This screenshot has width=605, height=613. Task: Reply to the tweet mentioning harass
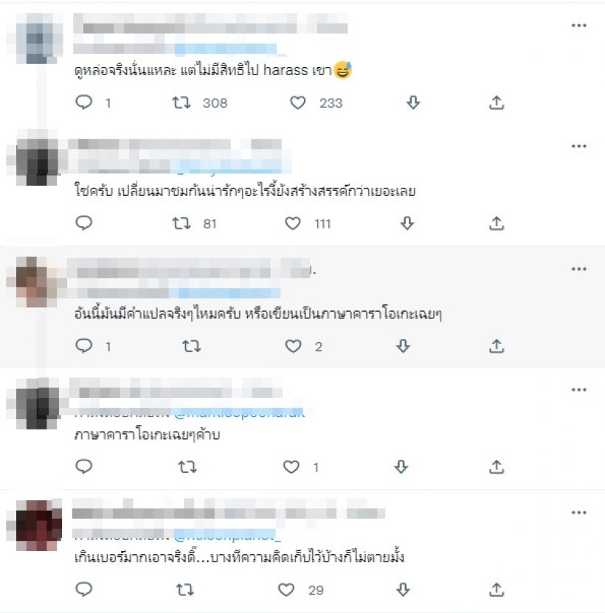click(x=83, y=102)
